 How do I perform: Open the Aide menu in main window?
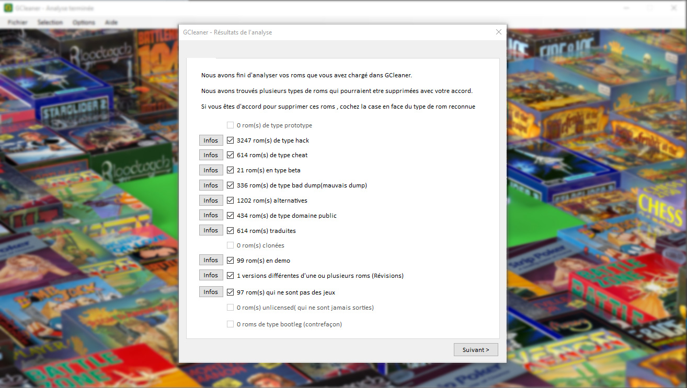tap(111, 22)
